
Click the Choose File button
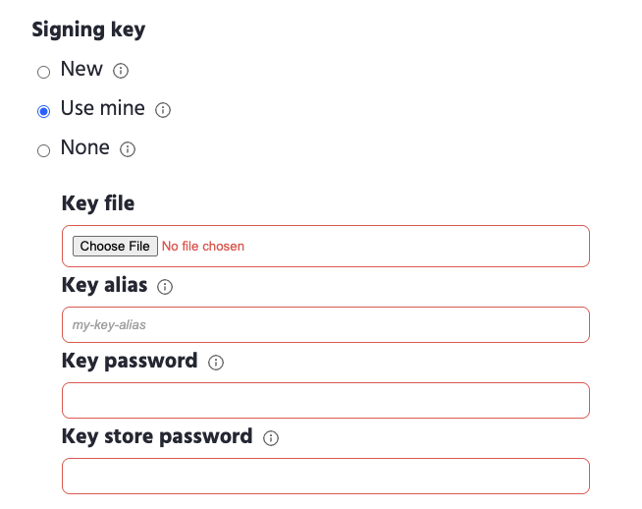(x=115, y=246)
